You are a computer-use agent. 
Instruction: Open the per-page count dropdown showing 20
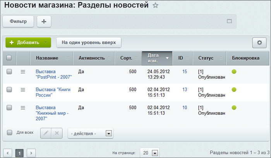click(x=150, y=153)
